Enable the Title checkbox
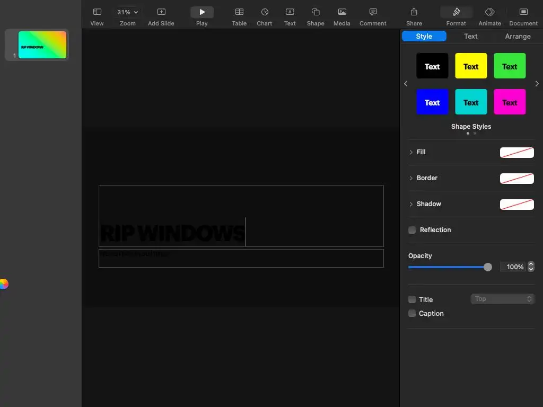The image size is (543, 407). [x=412, y=299]
